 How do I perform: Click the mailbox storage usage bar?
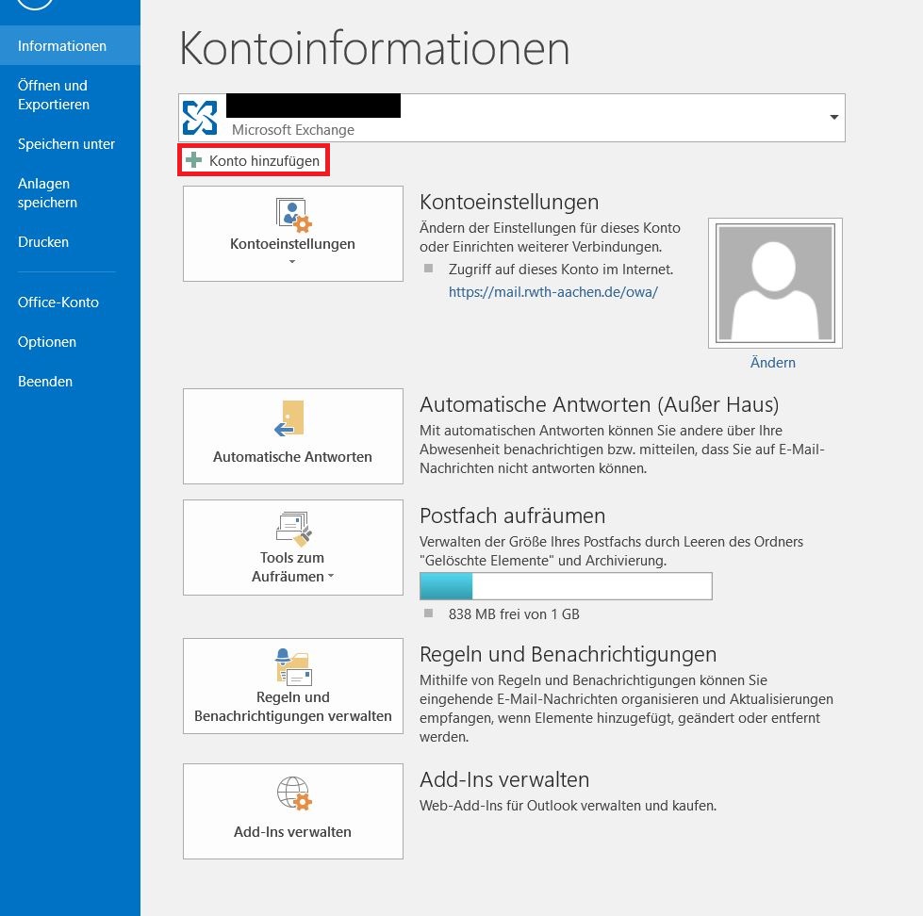(566, 586)
